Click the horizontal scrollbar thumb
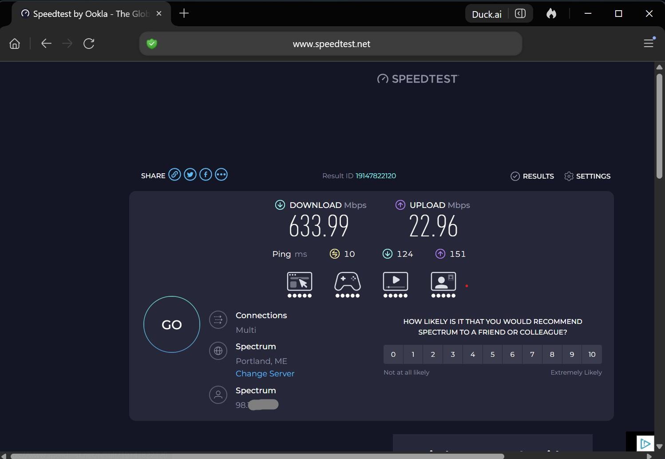Viewport: 665px width, 459px height. 257,456
